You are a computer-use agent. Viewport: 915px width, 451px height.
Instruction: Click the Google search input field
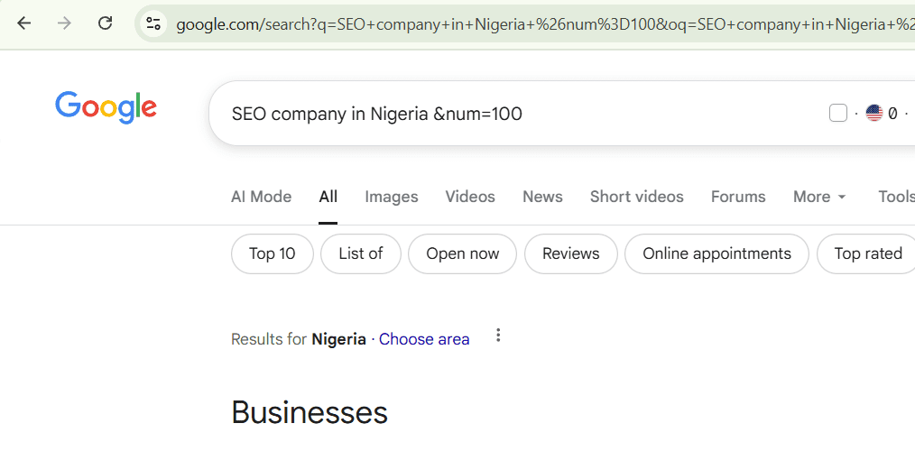click(x=505, y=114)
